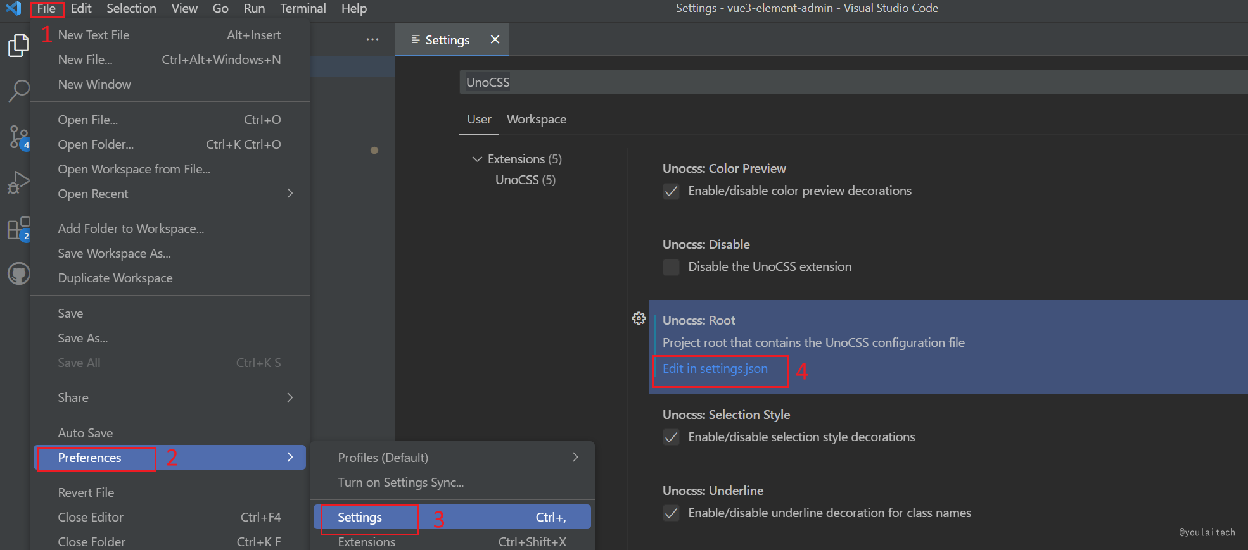Choose New Window
Image resolution: width=1248 pixels, height=550 pixels.
170,84
